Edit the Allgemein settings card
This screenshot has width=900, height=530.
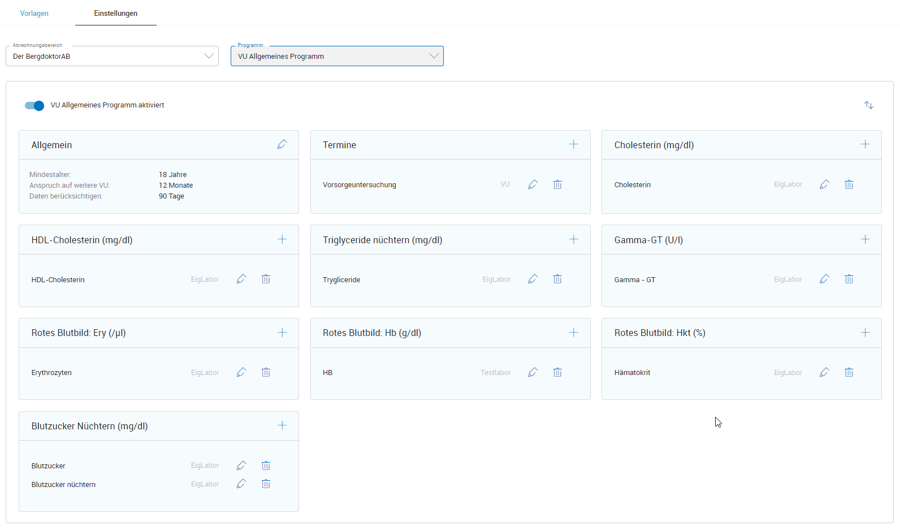pyautogui.click(x=282, y=145)
